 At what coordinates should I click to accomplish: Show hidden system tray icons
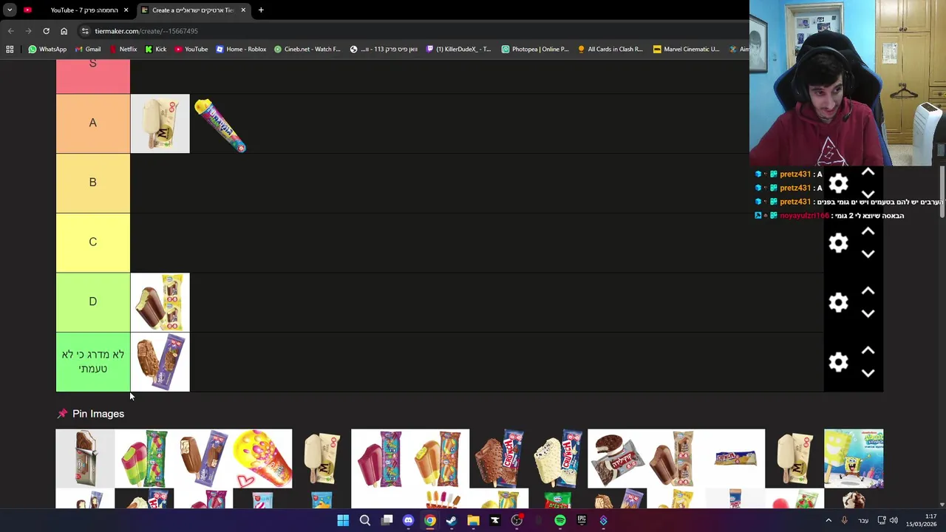(x=828, y=521)
